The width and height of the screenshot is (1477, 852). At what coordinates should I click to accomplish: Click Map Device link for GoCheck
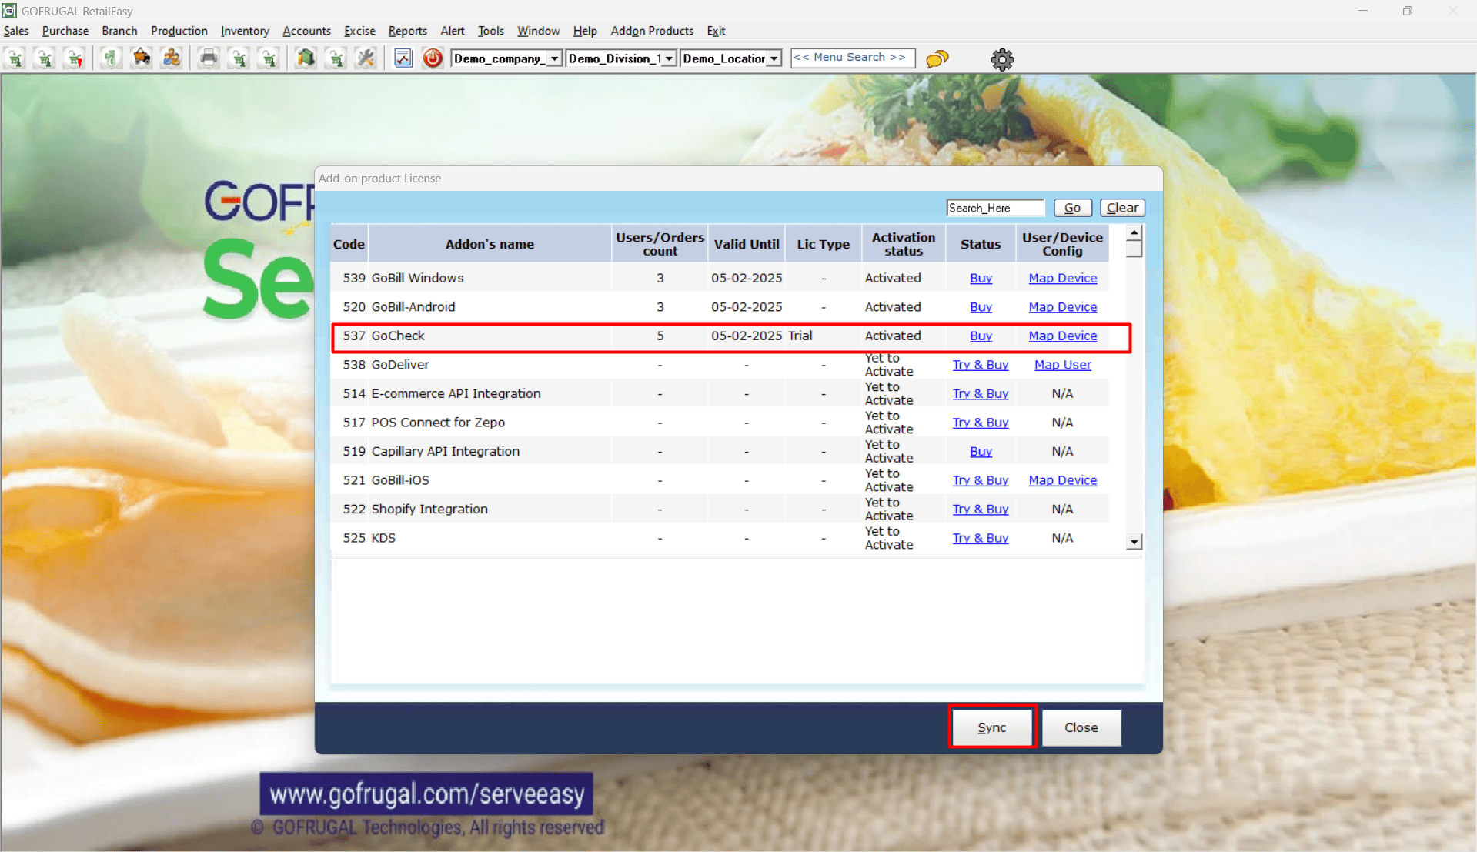point(1062,336)
